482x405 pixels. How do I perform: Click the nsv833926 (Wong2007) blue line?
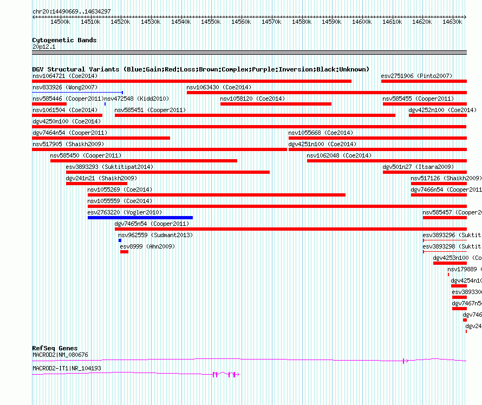click(77, 92)
